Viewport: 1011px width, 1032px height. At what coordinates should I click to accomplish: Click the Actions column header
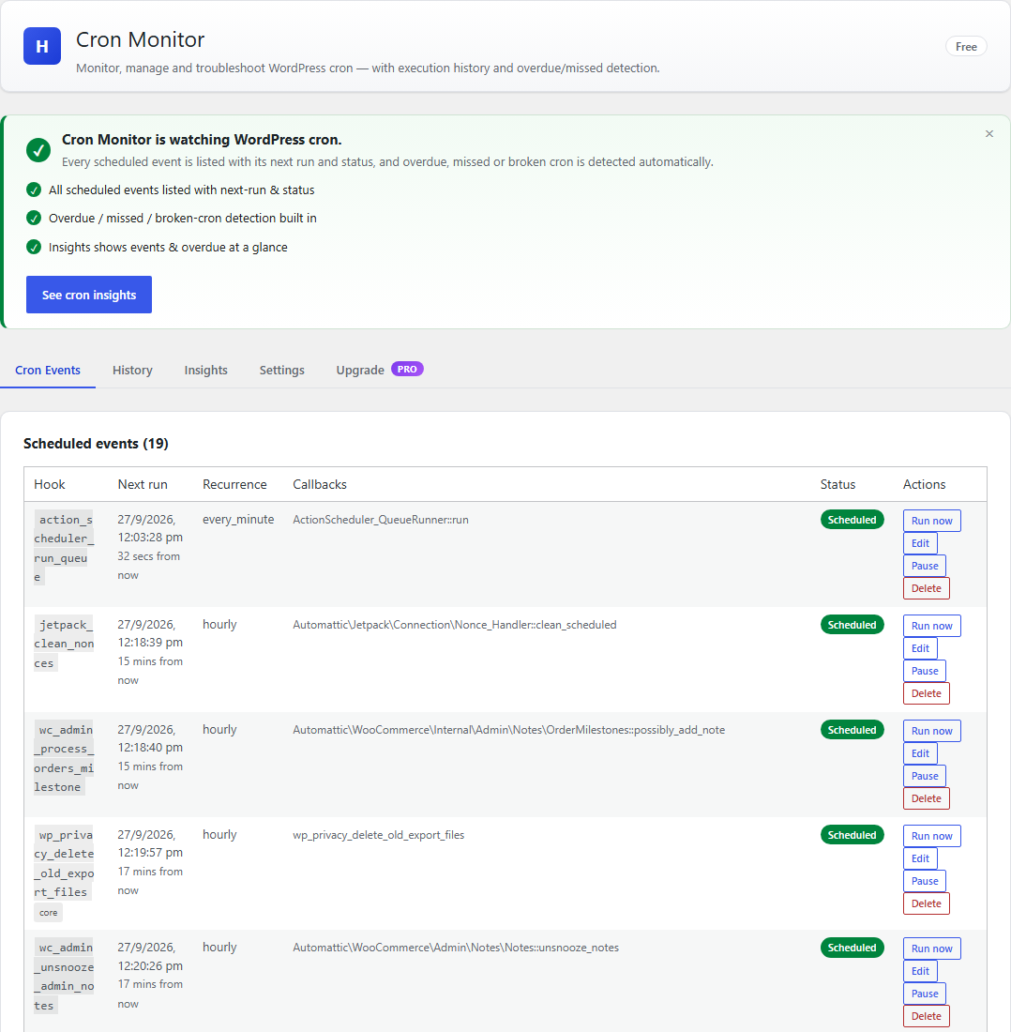pos(924,484)
